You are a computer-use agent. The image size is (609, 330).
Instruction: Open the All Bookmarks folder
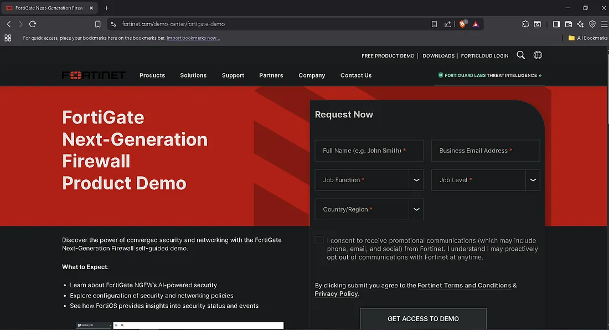(587, 38)
